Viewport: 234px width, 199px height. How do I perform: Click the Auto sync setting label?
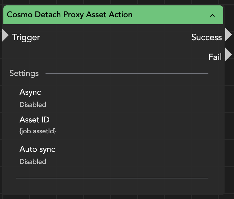37,149
